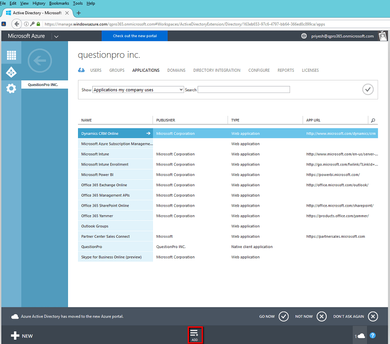The height and width of the screenshot is (344, 390).
Task: Expand the Microsoft Azure chevron menu
Action: [x=56, y=36]
